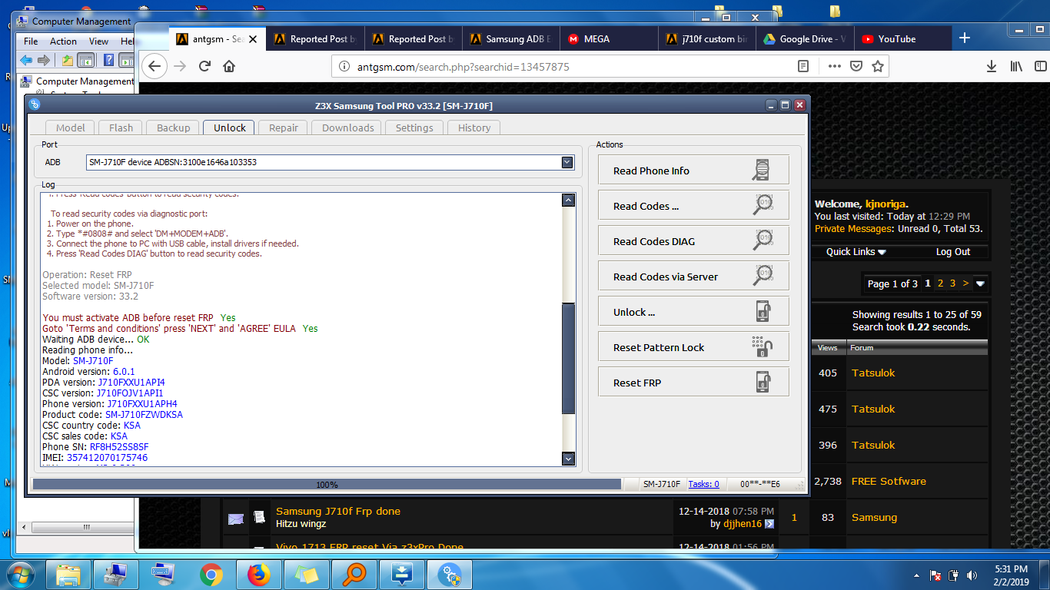This screenshot has width=1050, height=590.
Task: Go to search results page 3
Action: 952,283
